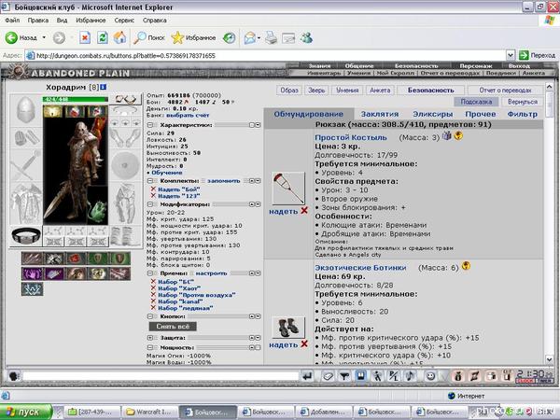Click the надеть link under boots
This screenshot has width=560, height=420.
pyautogui.click(x=283, y=344)
